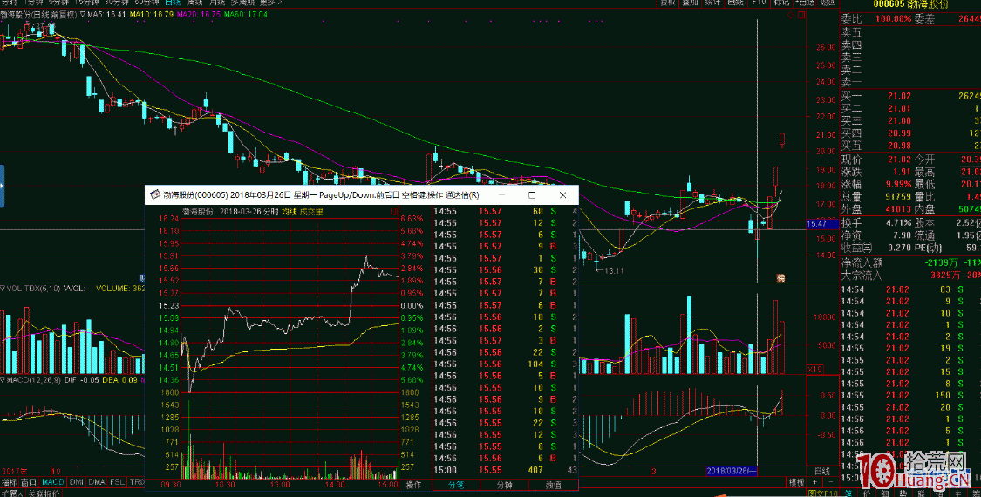Click the 13.11 low price label

tap(616, 270)
